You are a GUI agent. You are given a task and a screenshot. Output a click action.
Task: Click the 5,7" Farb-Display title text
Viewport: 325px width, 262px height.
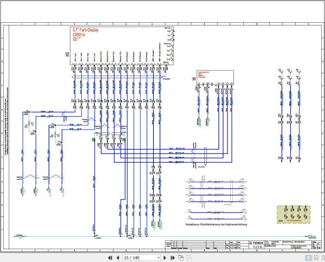[86, 30]
